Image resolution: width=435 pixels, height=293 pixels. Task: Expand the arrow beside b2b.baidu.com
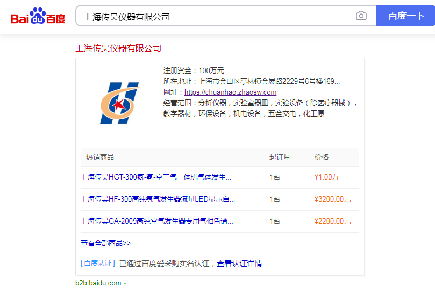click(125, 284)
